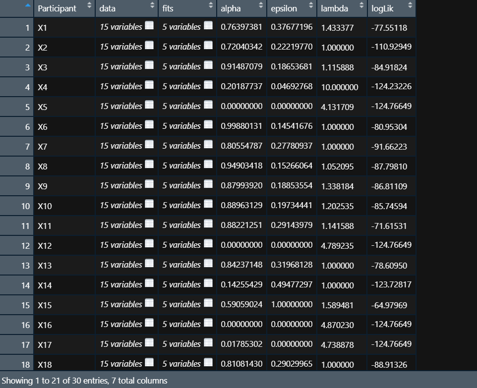This screenshot has height=388, width=477.
Task: Click epsilon value 1.00000000 in row X15
Action: tap(292, 304)
